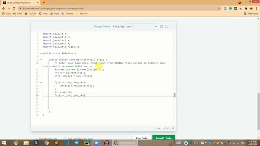The image size is (260, 146).
Task: Open News bookmark
Action: pos(54,13)
